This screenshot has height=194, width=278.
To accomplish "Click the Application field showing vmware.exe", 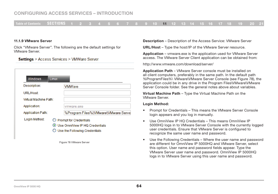I will 97,106.
